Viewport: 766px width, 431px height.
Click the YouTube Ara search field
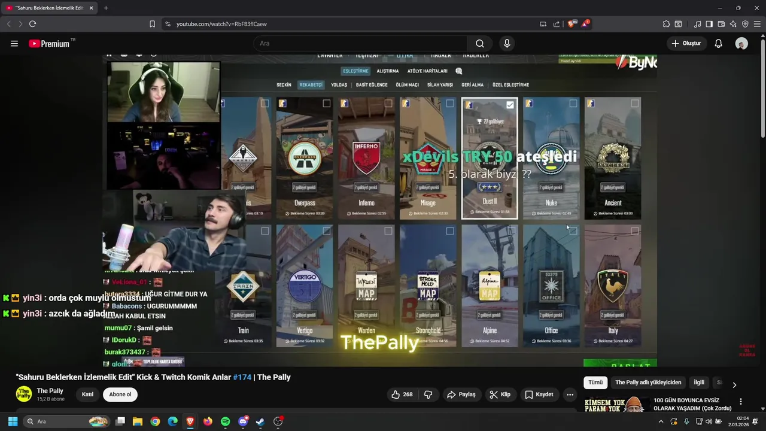coord(361,44)
